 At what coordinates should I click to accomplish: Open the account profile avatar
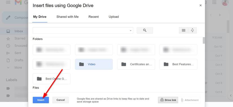225,3
